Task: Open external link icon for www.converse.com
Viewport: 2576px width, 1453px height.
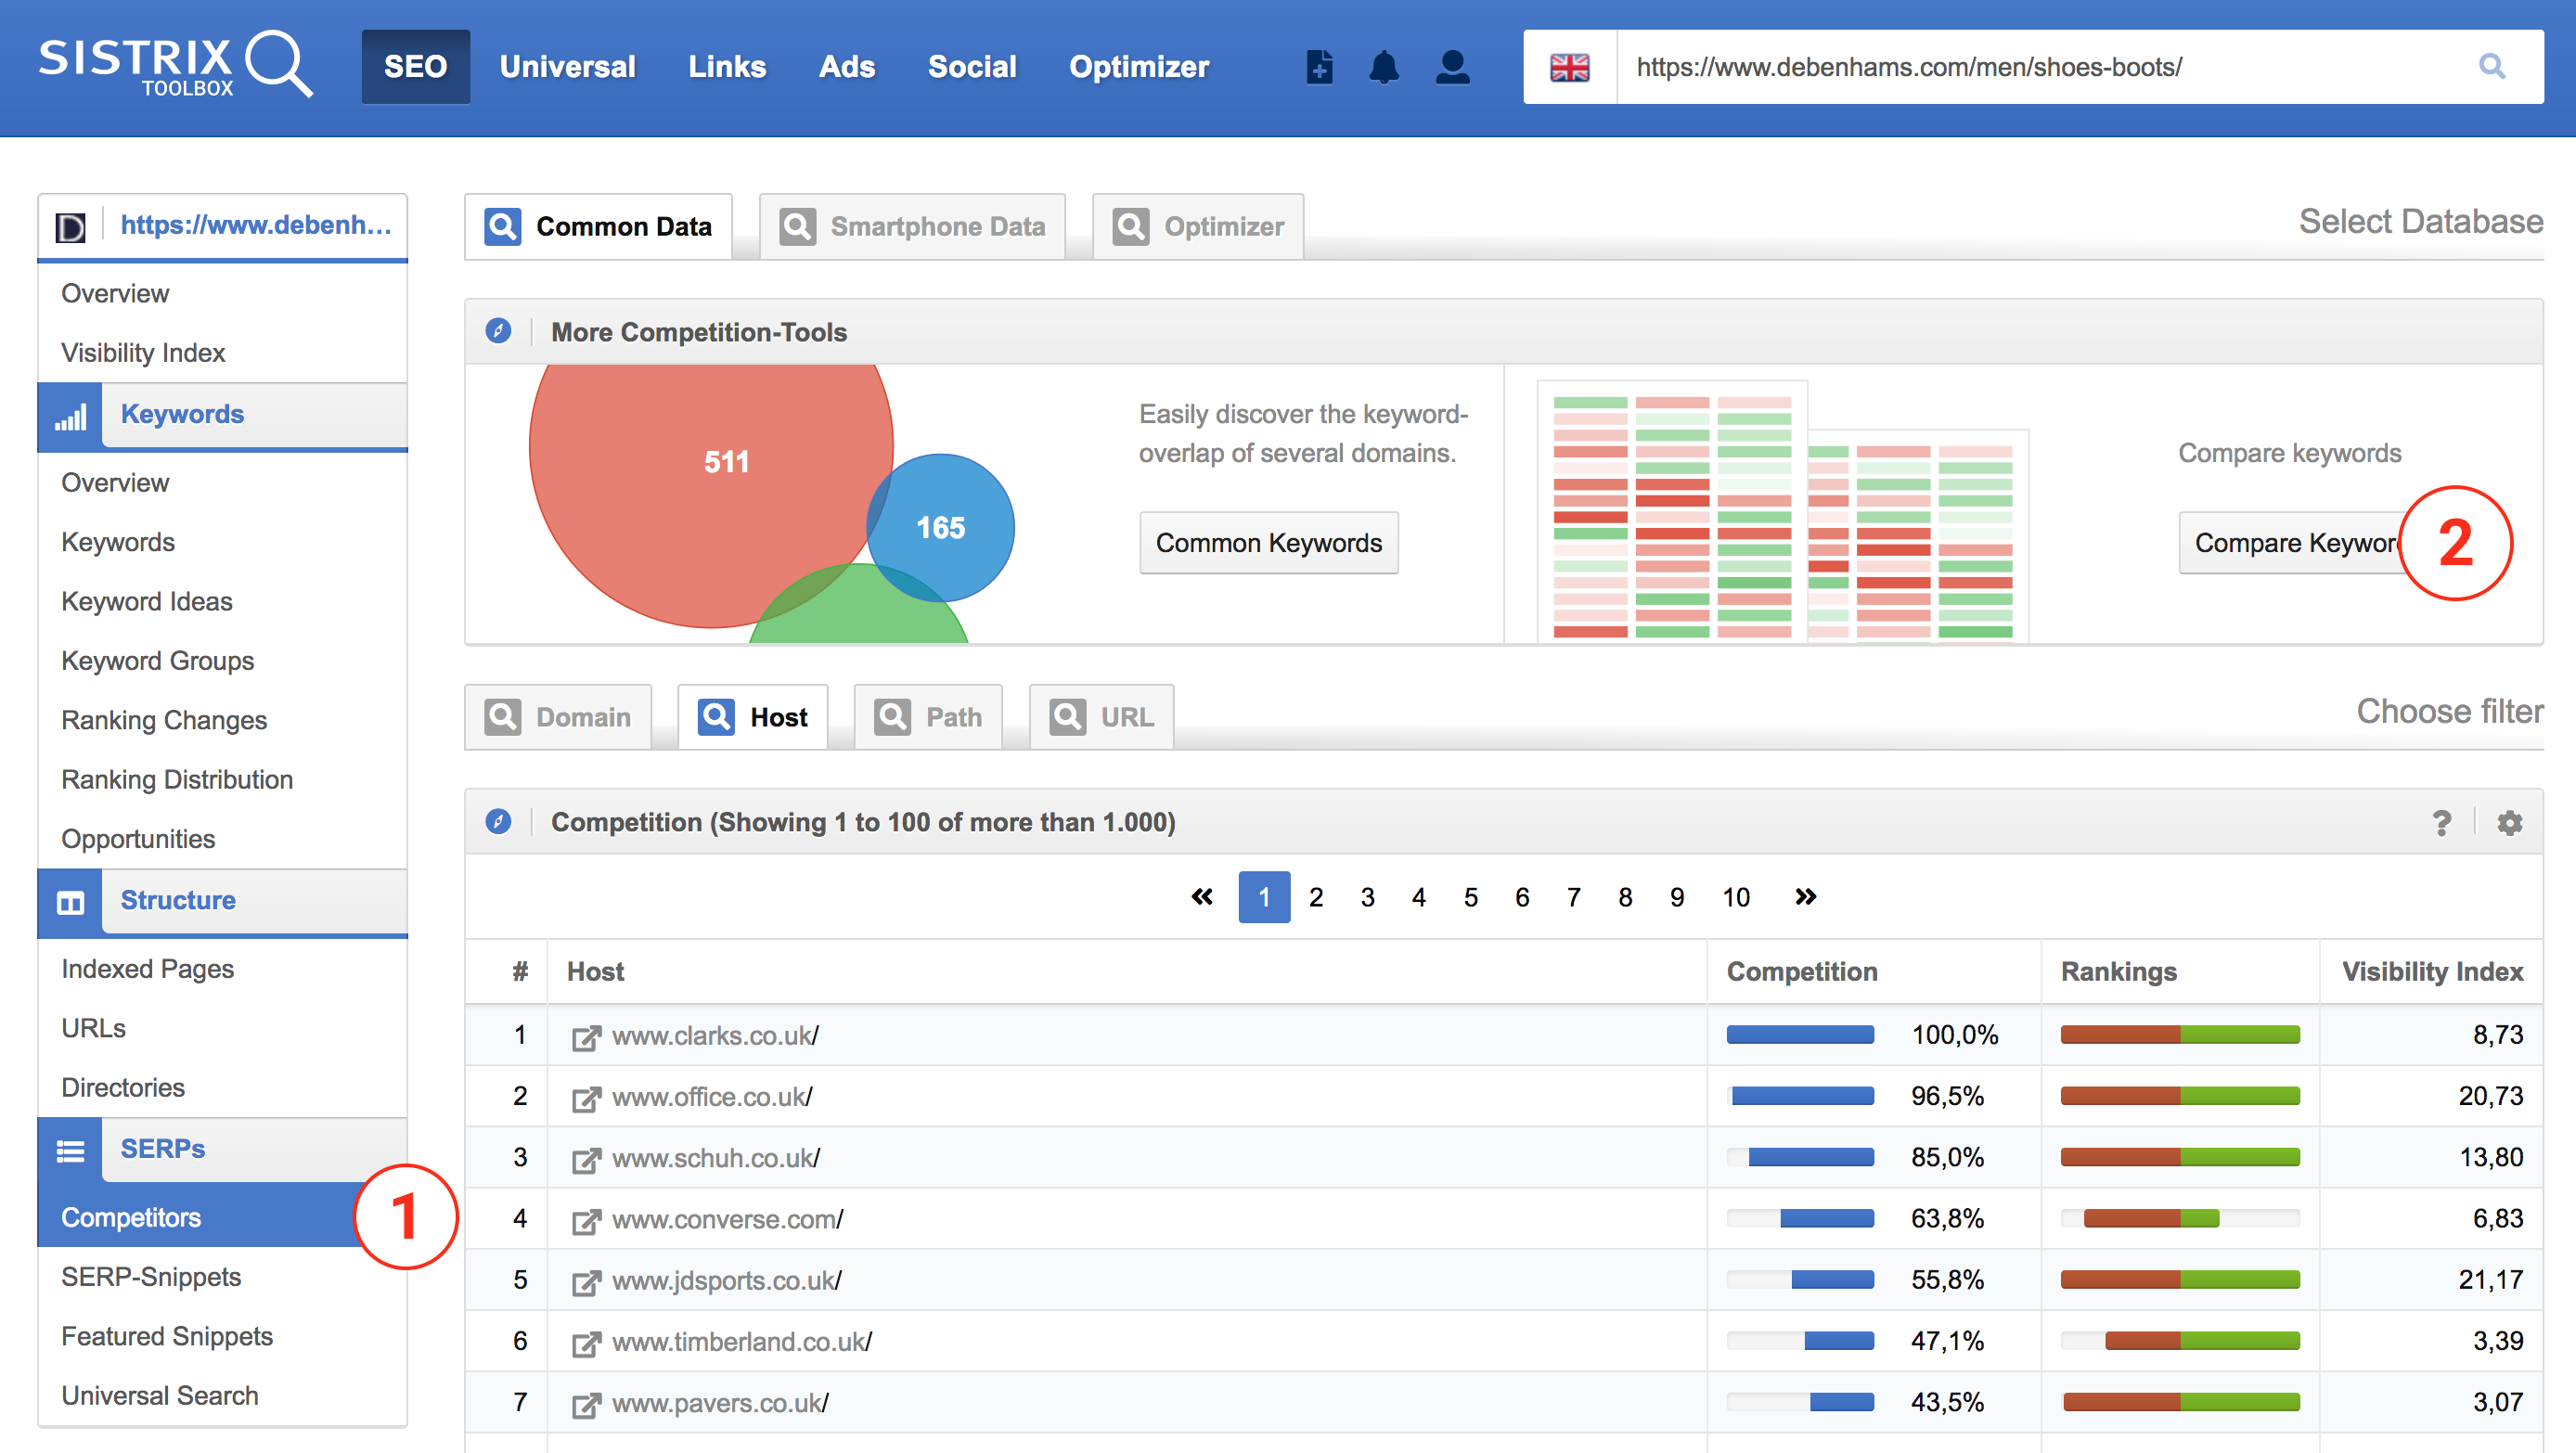Action: tap(586, 1220)
